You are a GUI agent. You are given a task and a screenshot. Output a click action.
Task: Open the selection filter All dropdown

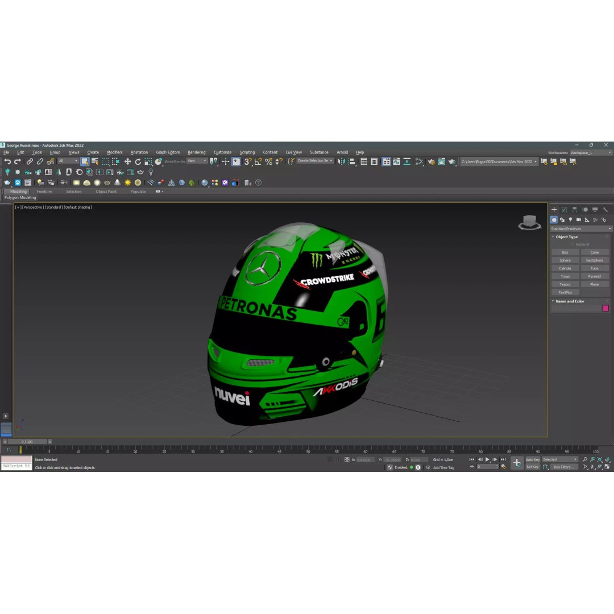pos(68,161)
